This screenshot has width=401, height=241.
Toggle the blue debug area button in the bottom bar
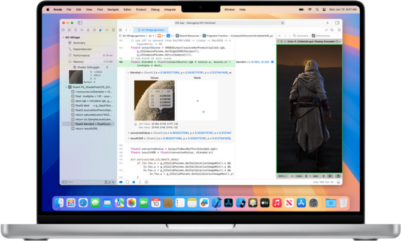121,182
